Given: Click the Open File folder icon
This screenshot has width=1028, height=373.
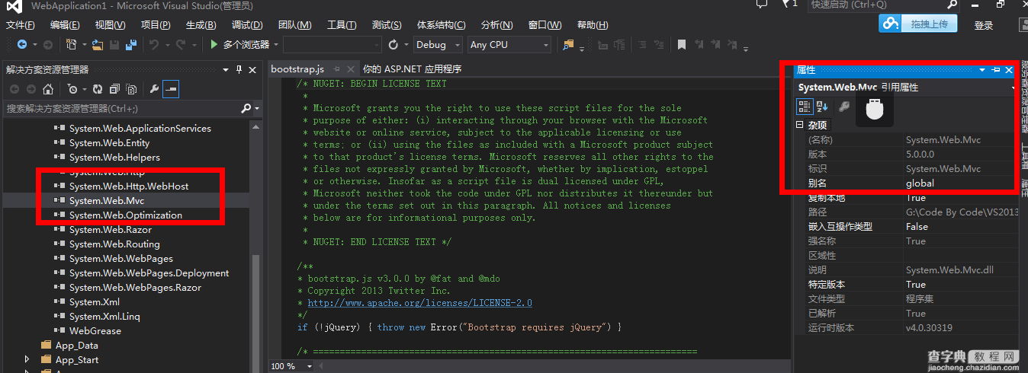Looking at the screenshot, I should click(x=98, y=45).
